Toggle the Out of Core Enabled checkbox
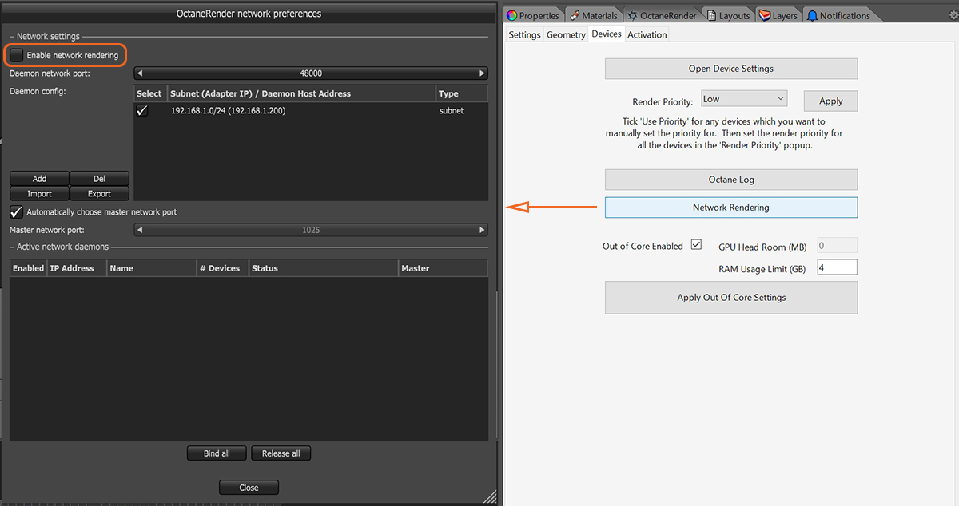Viewport: 959px width, 506px height. (696, 244)
